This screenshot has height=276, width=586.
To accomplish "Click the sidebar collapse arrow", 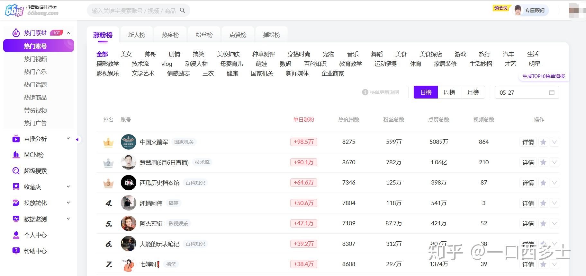I will 77,139.
